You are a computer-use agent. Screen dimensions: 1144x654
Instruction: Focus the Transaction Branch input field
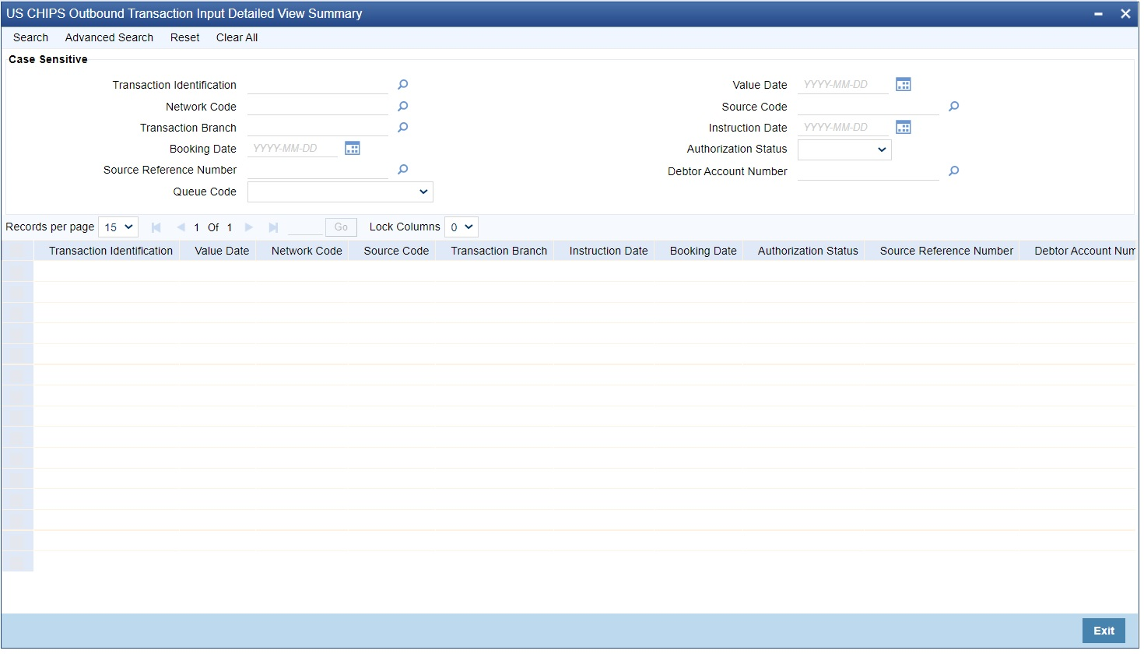pos(318,128)
